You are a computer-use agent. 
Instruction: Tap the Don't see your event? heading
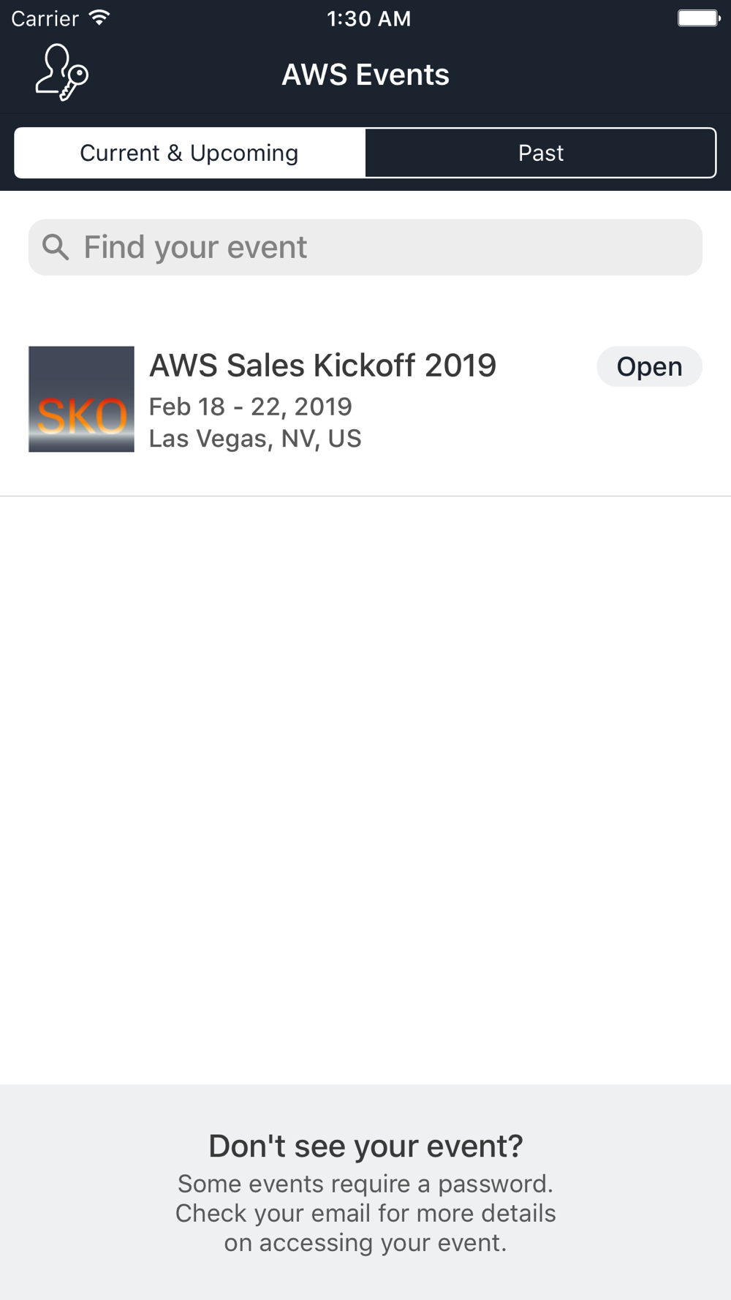365,1146
